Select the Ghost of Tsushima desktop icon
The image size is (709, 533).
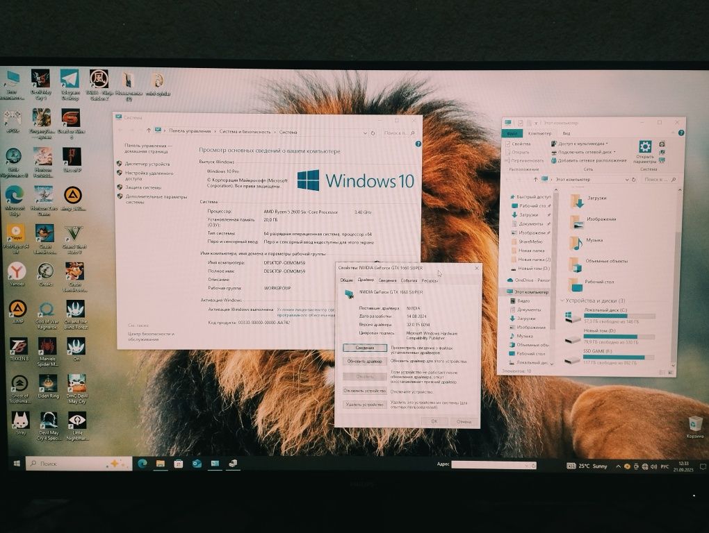pos(19,389)
